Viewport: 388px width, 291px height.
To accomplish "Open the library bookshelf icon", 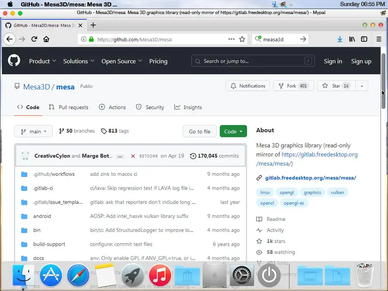I will [352, 39].
